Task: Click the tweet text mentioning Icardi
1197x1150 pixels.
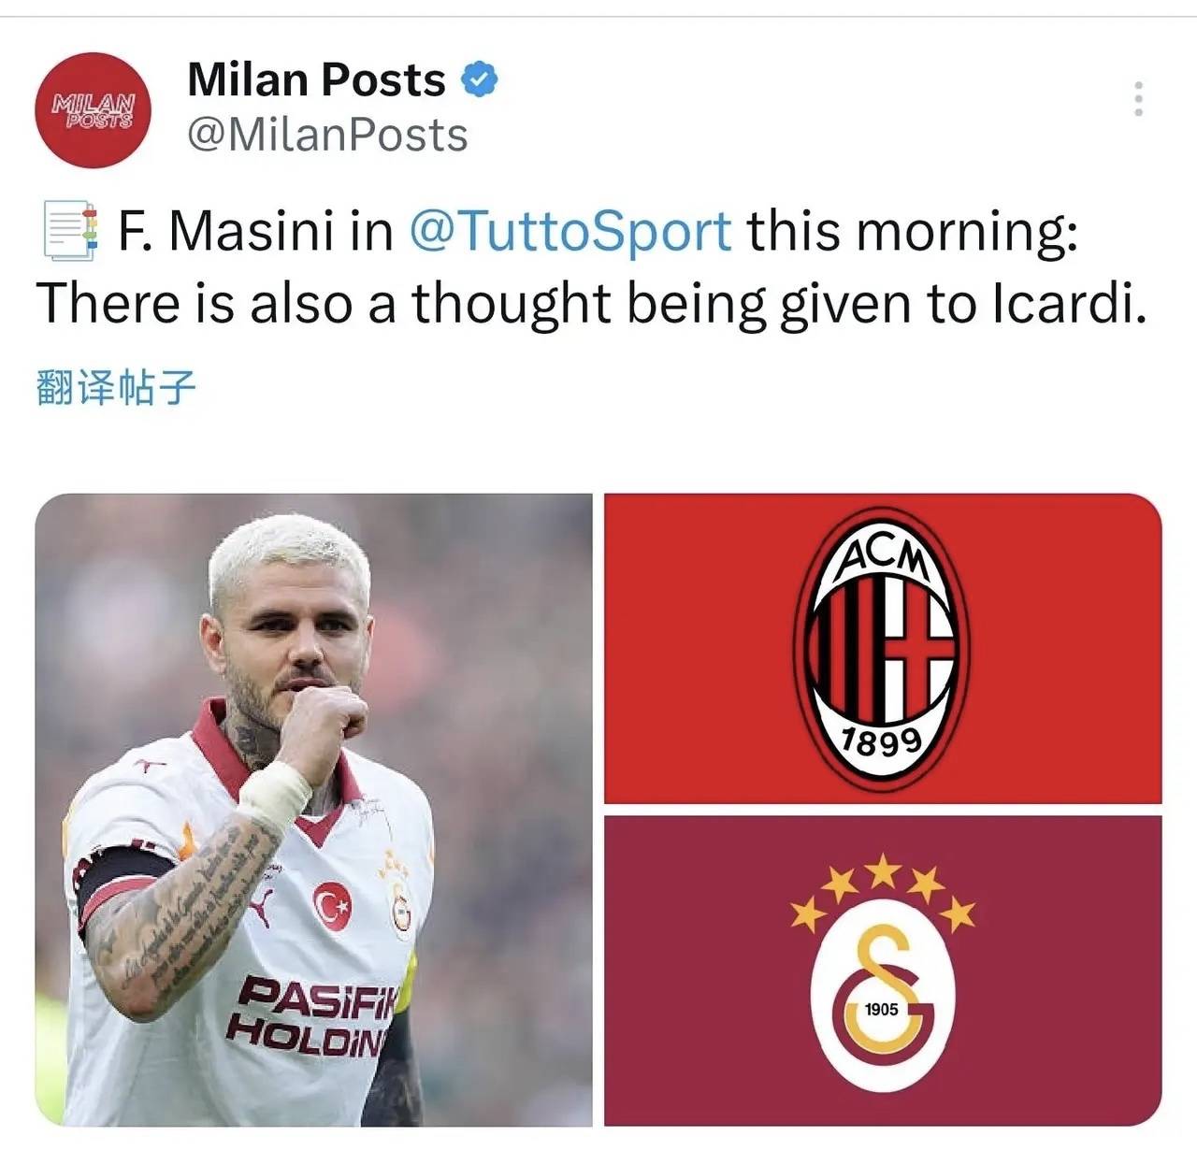Action: click(591, 303)
